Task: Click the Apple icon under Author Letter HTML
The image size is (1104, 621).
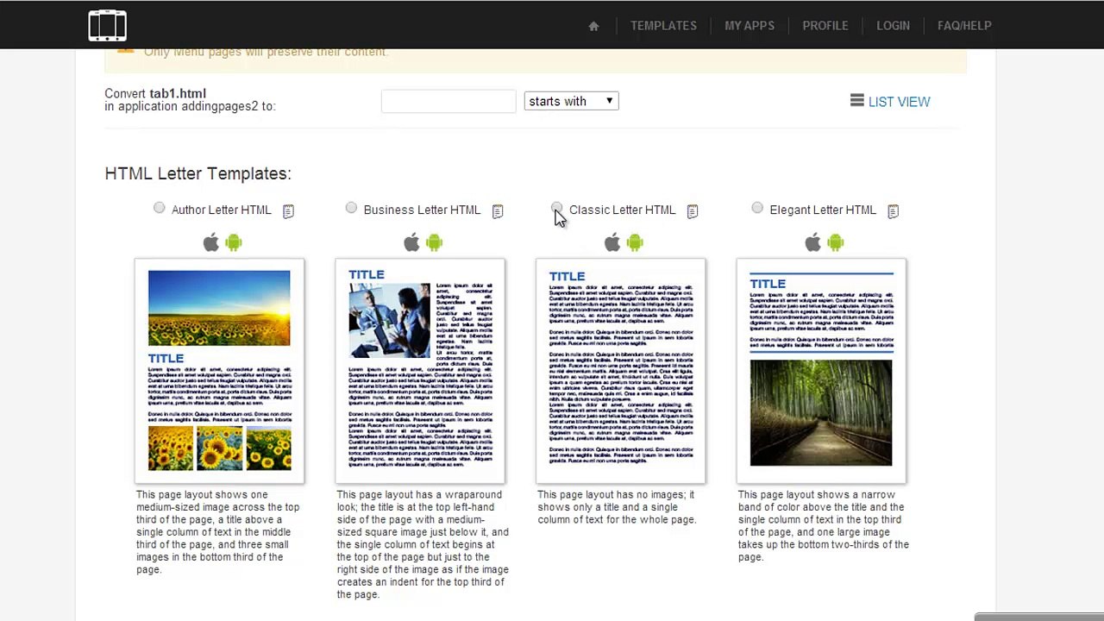Action: point(210,242)
